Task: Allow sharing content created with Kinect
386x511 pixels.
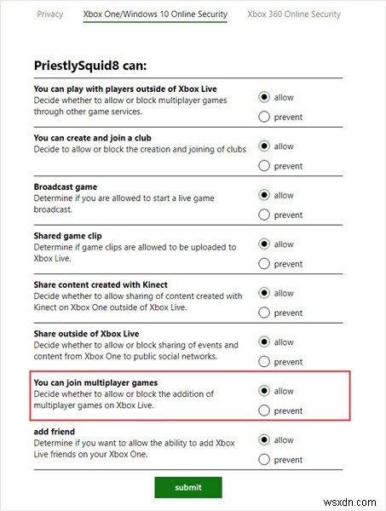Action: pyautogui.click(x=264, y=293)
